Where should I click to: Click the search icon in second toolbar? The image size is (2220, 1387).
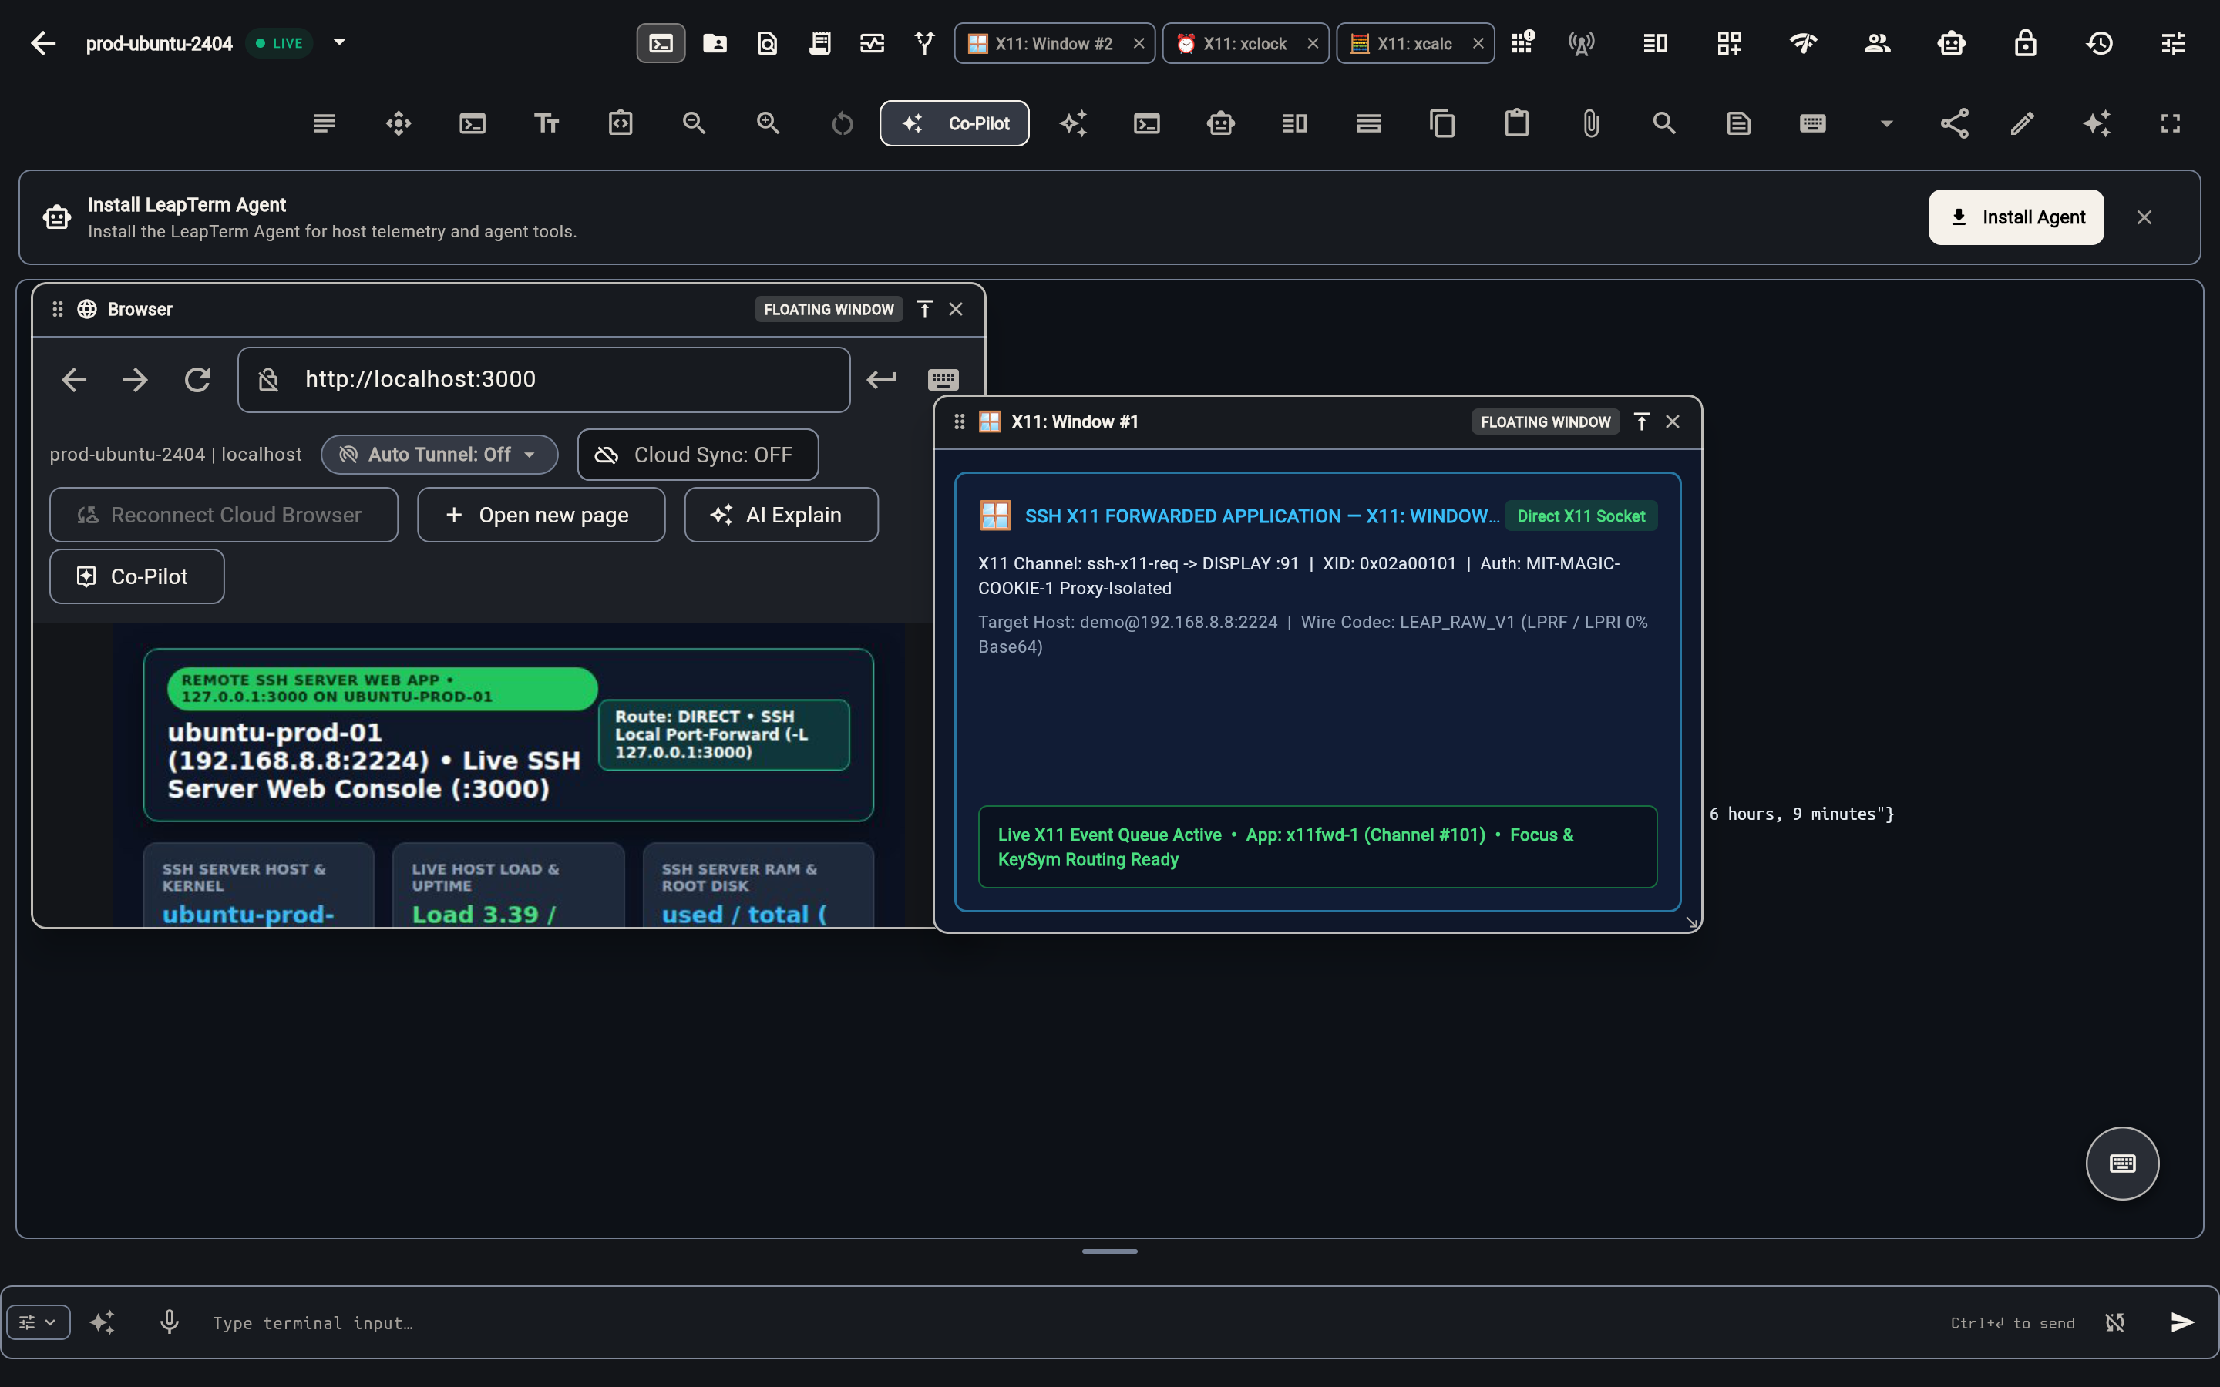tap(1664, 123)
